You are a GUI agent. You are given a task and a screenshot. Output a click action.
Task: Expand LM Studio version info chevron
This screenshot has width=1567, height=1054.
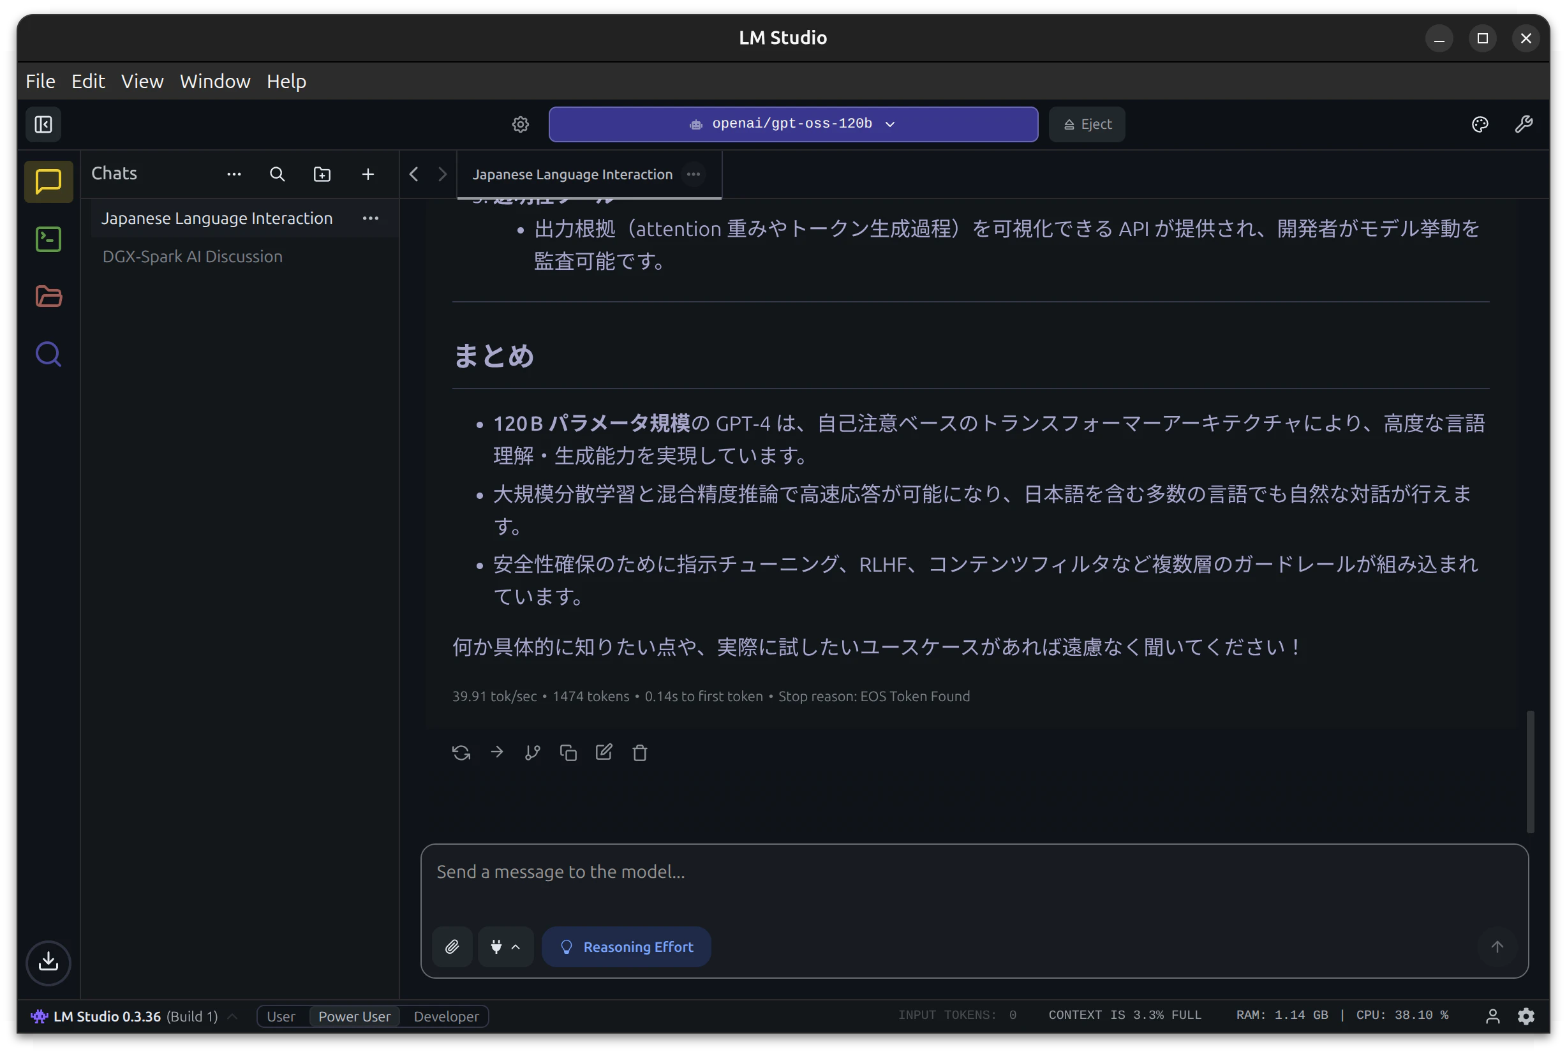coord(232,1016)
